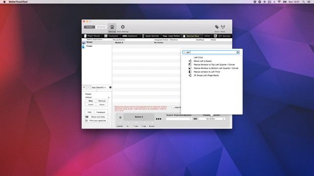The width and height of the screenshot is (314, 176).
Task: Switch to Advanced mode segment
Action: [x=101, y=27]
